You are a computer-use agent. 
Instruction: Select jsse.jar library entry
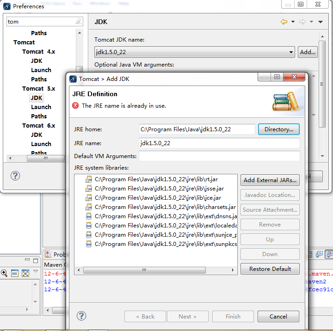tap(159, 189)
